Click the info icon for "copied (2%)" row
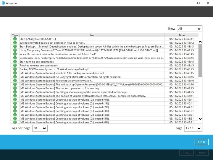This screenshot has height=160, width=213. [15, 107]
